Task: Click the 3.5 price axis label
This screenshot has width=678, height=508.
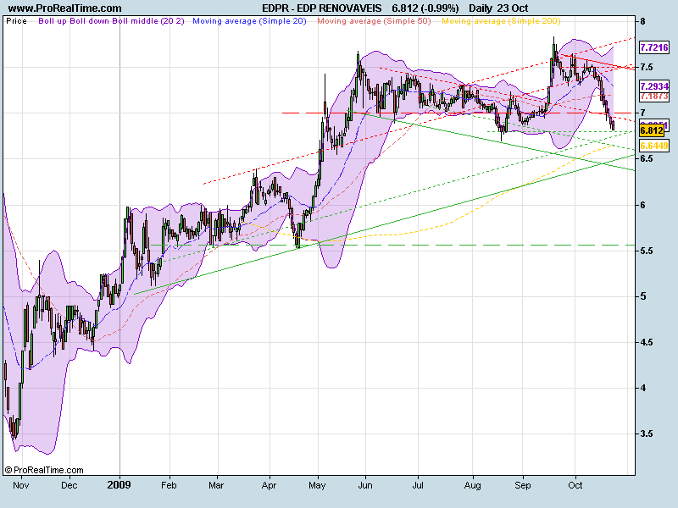Action: (x=647, y=433)
